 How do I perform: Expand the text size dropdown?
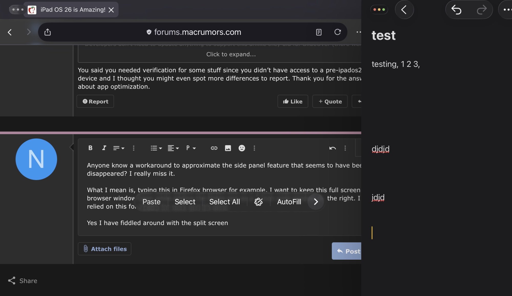click(119, 148)
